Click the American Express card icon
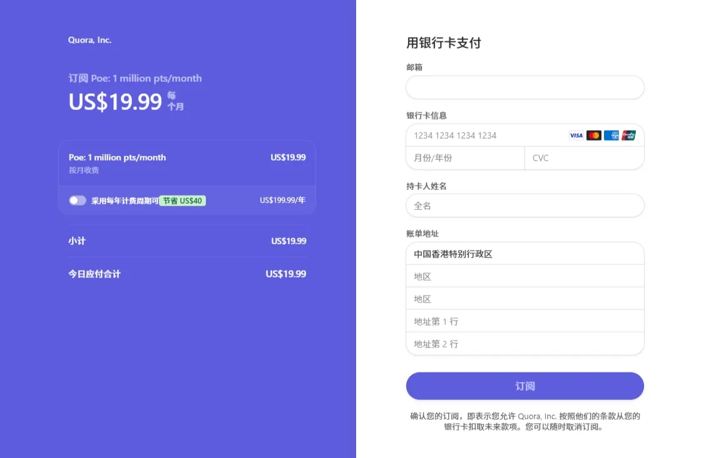The image size is (706, 458). tap(611, 136)
